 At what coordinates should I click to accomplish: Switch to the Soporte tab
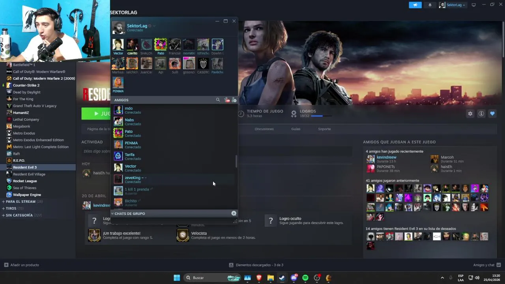tap(324, 129)
